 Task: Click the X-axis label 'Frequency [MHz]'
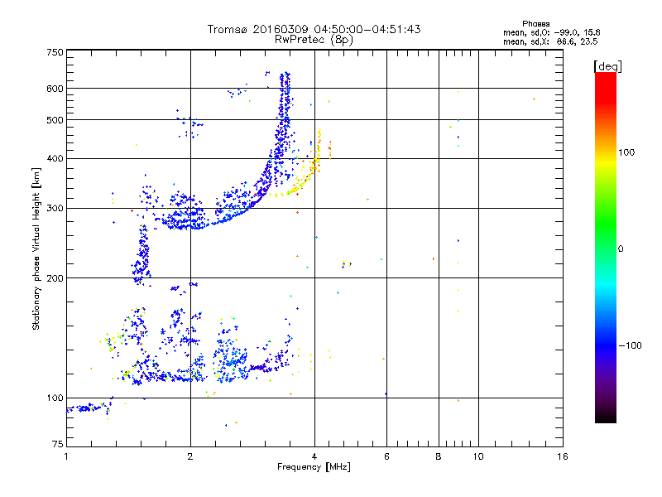tap(314, 467)
